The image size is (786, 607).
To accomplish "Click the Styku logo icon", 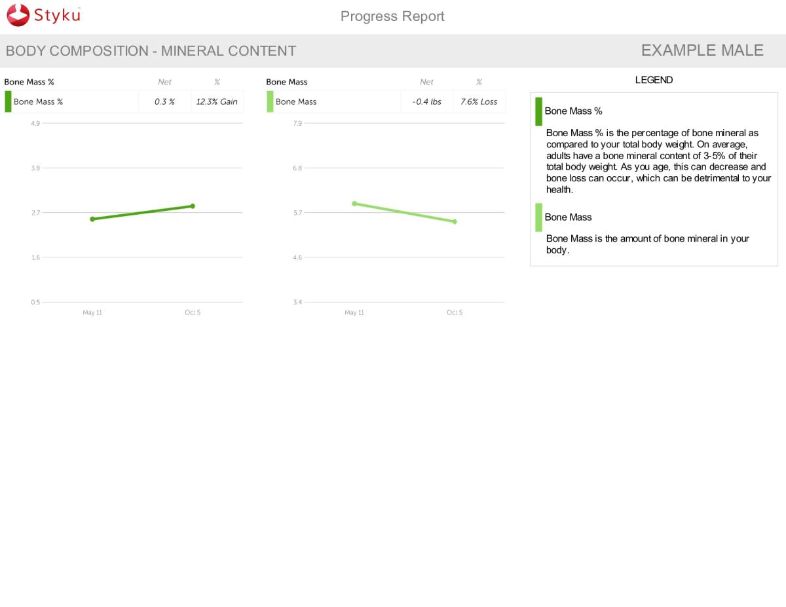I will click(18, 15).
